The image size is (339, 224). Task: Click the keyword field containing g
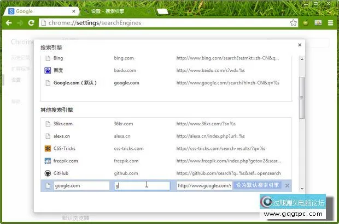[142, 186]
